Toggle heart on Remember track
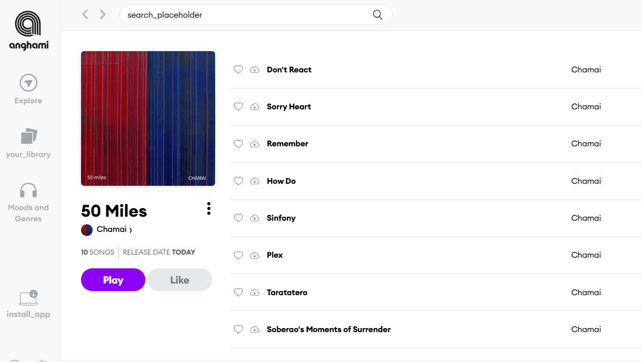This screenshot has width=642, height=362. coord(238,144)
